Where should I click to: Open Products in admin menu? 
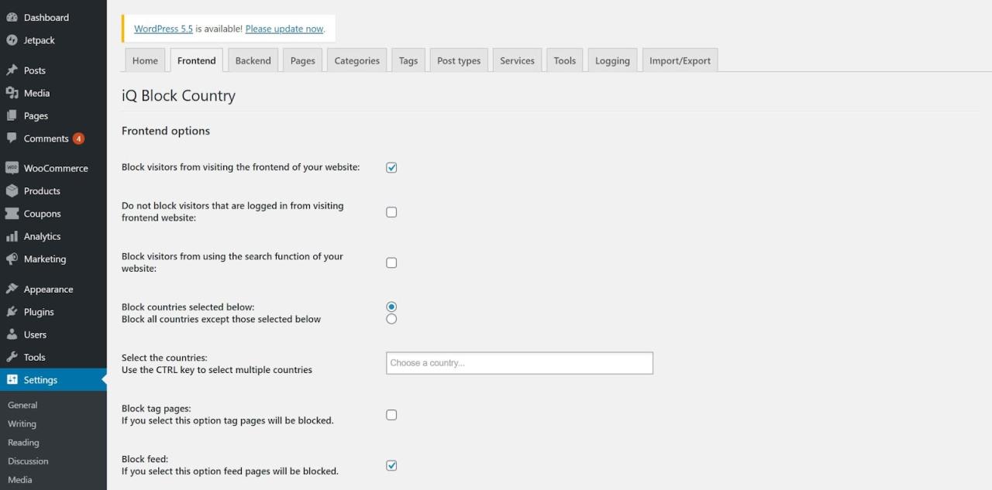(53, 190)
